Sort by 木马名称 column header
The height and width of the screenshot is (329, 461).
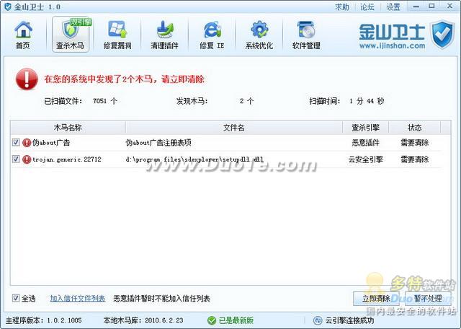click(68, 128)
